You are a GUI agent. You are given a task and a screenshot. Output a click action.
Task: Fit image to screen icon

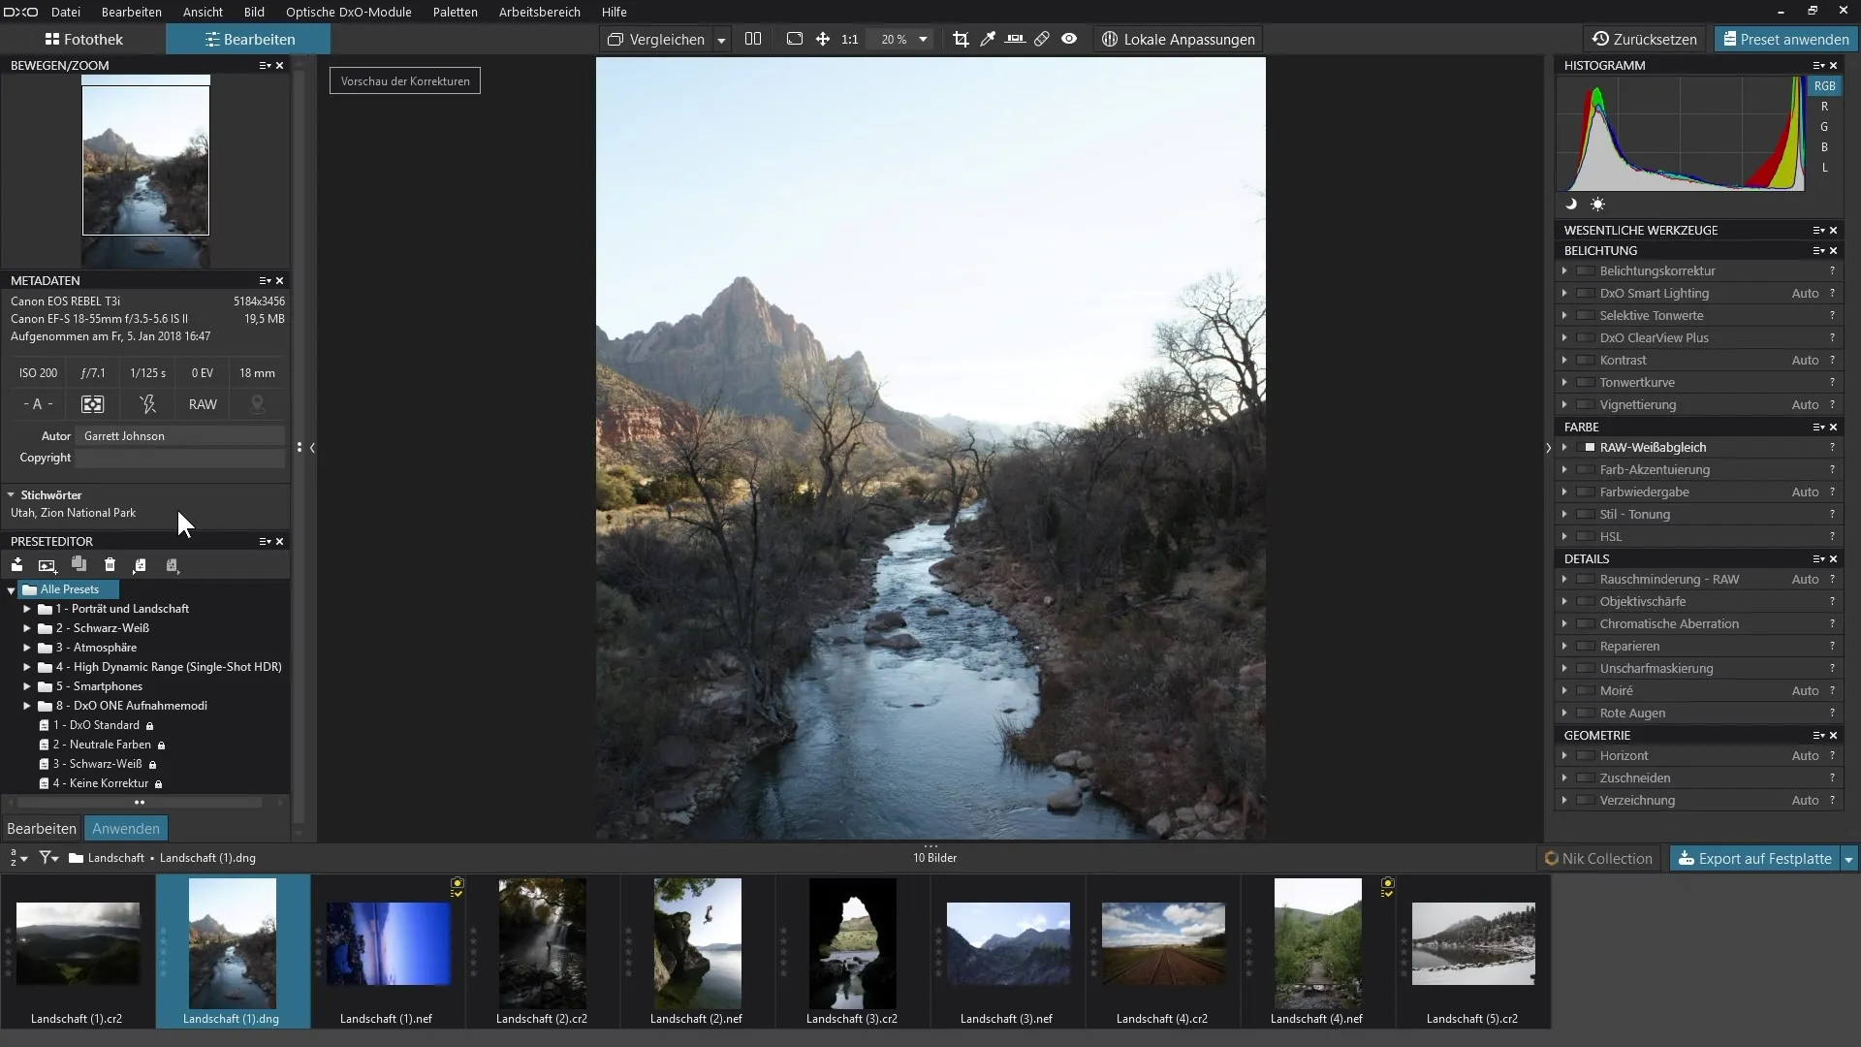795,39
